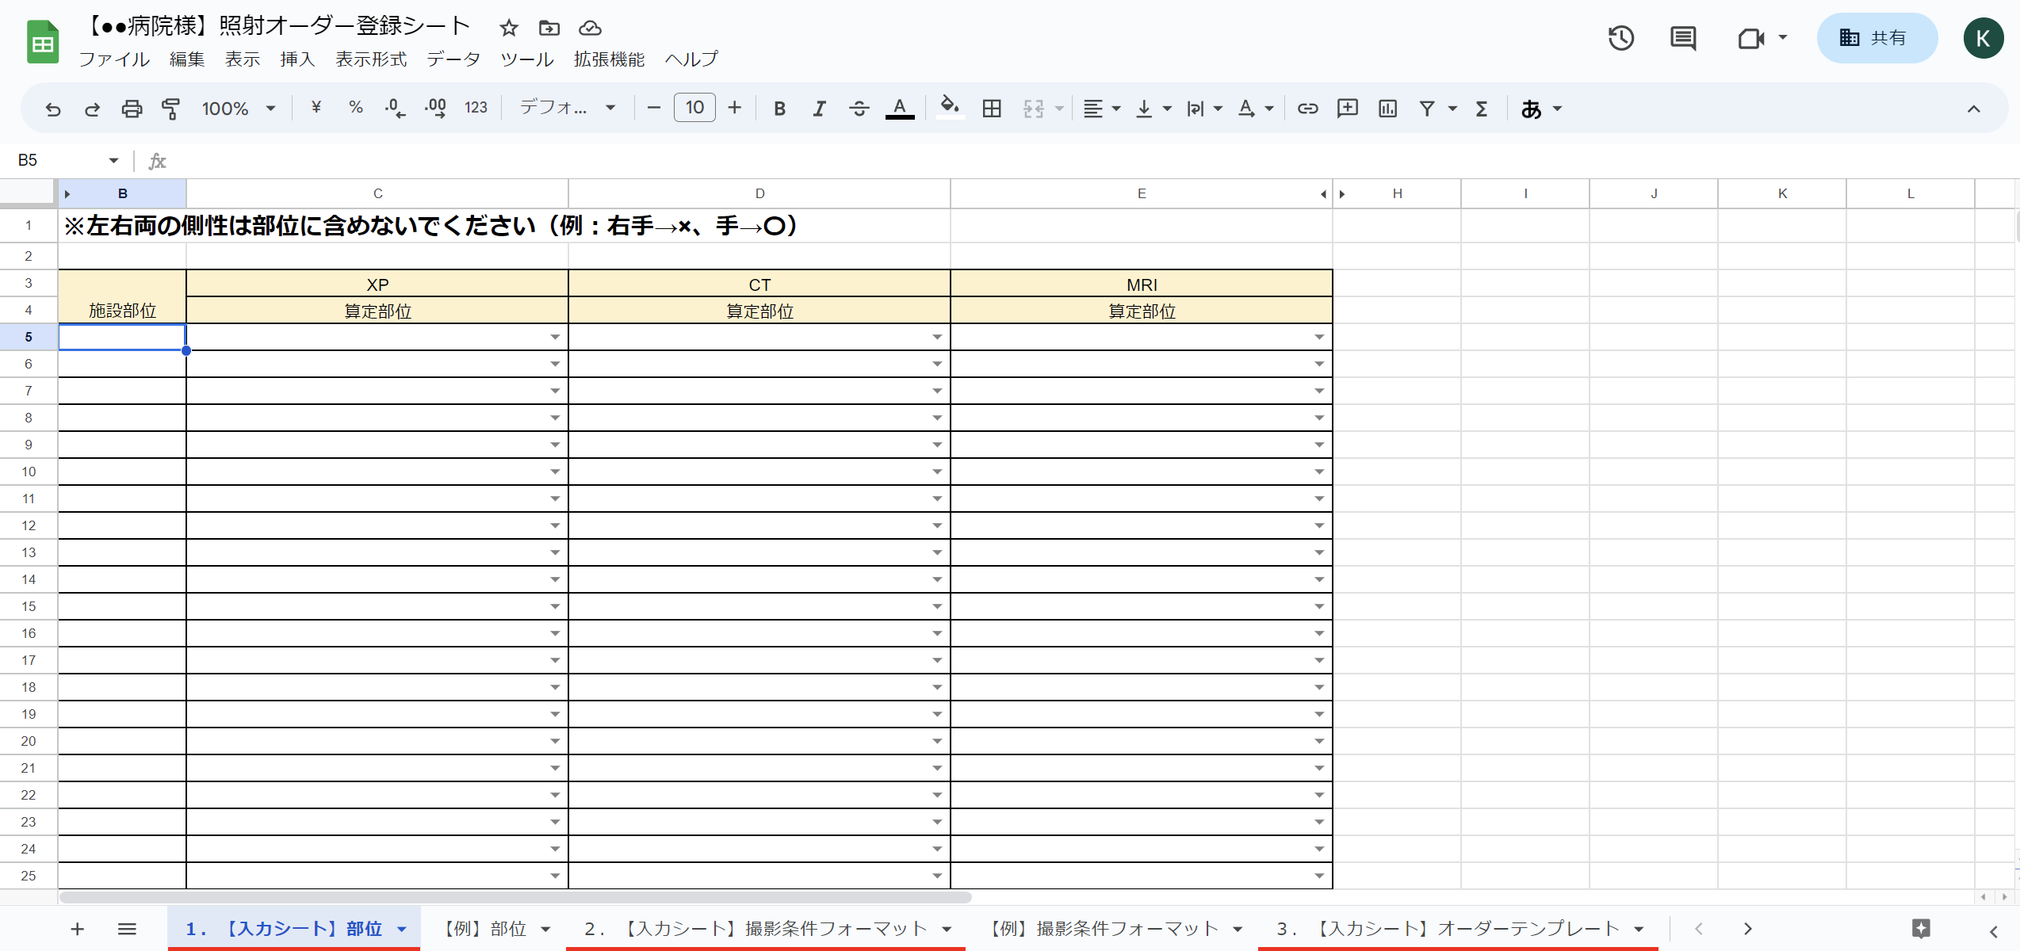Open XP dropdown in row 5
The image size is (2020, 951).
555,338
